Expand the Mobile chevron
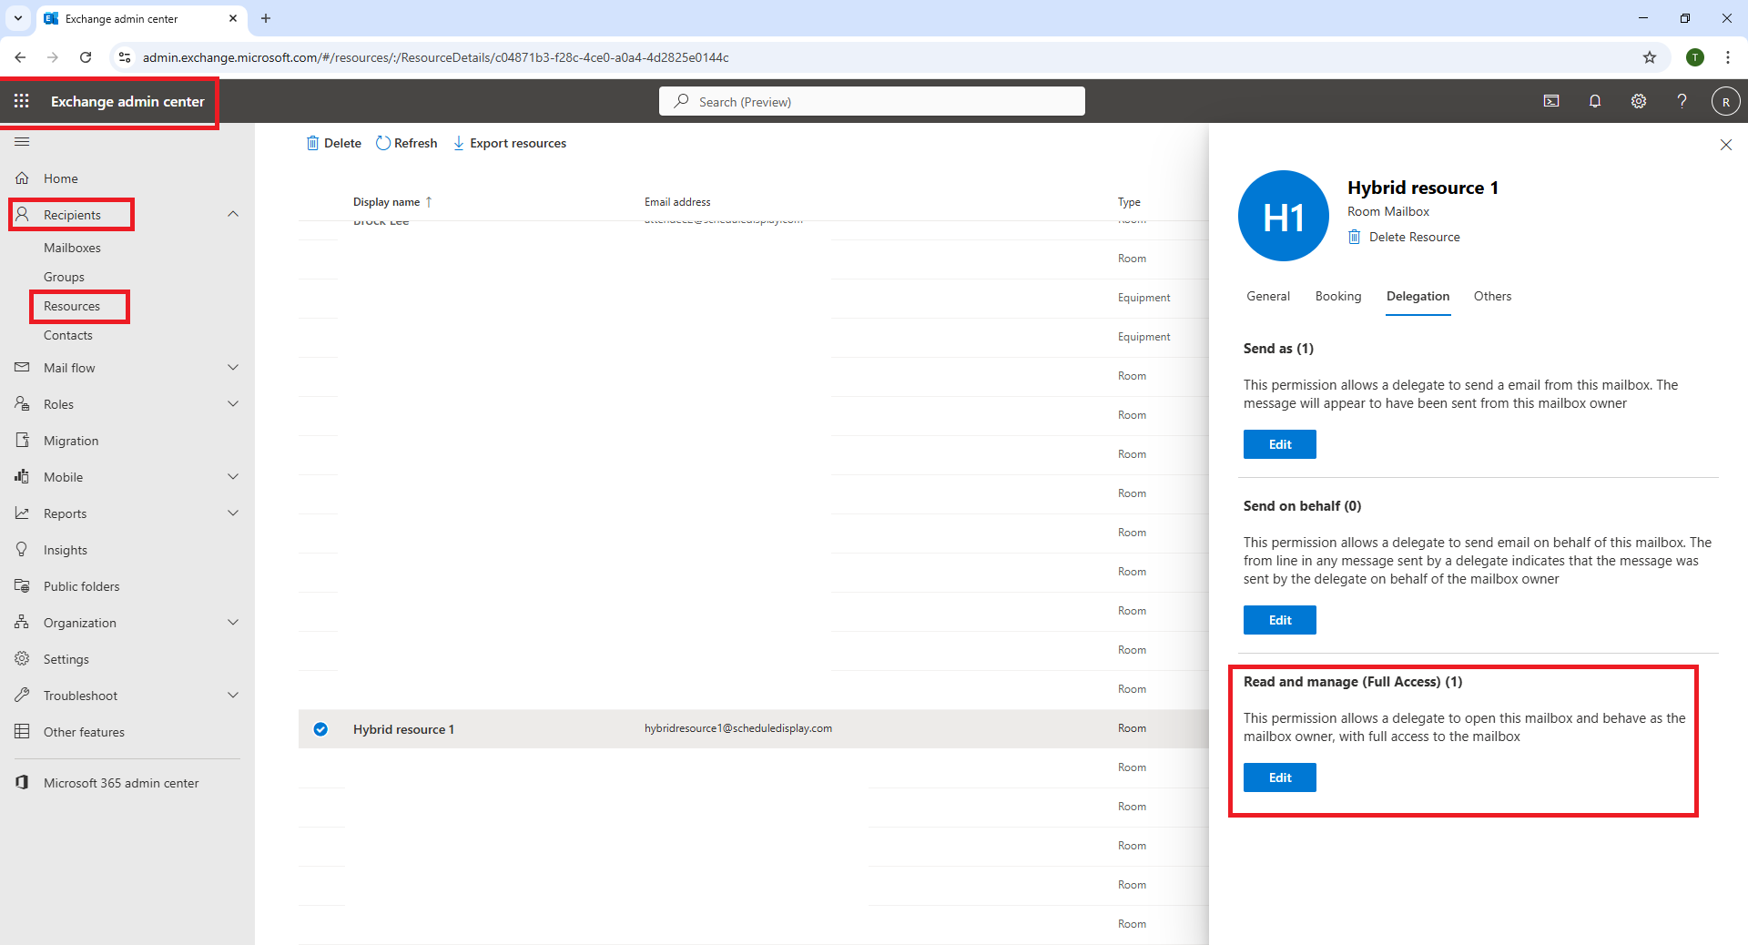This screenshot has width=1748, height=945. pos(233,477)
